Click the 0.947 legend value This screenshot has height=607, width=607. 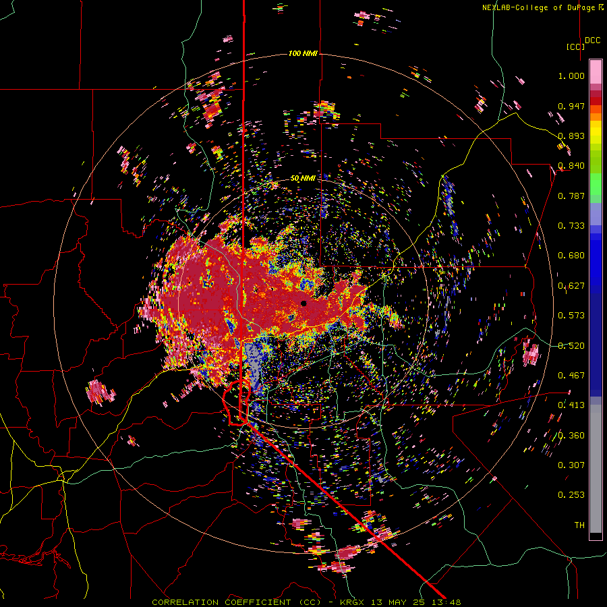pyautogui.click(x=571, y=106)
